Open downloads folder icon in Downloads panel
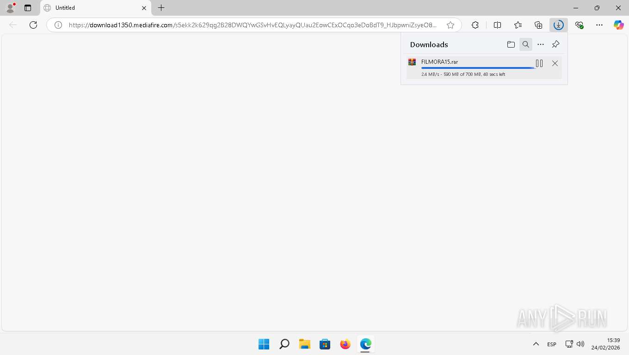The width and height of the screenshot is (629, 355). coord(511,44)
